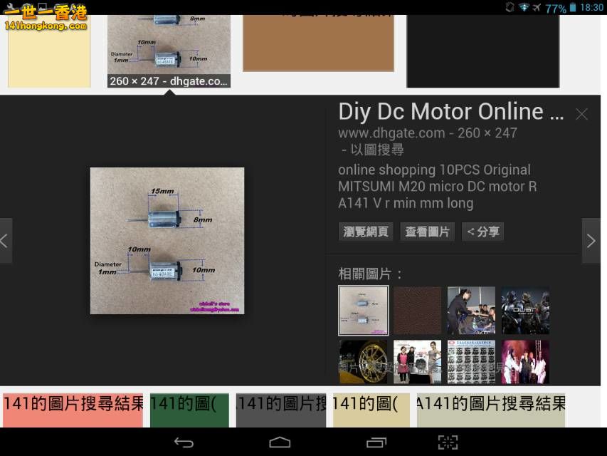Tap the airplane mode status icon
The width and height of the screenshot is (607, 456).
tap(537, 7)
